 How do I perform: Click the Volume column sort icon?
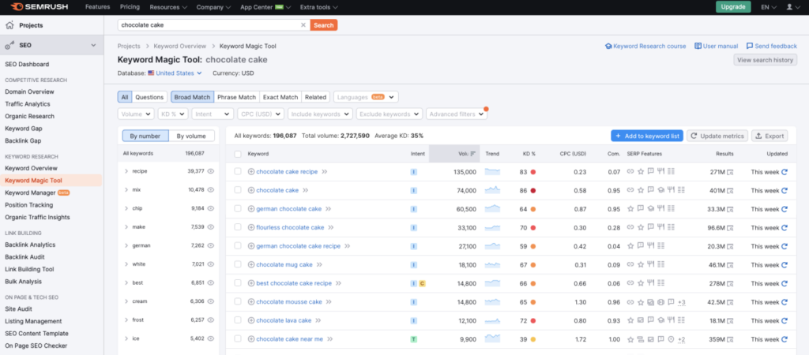click(473, 154)
